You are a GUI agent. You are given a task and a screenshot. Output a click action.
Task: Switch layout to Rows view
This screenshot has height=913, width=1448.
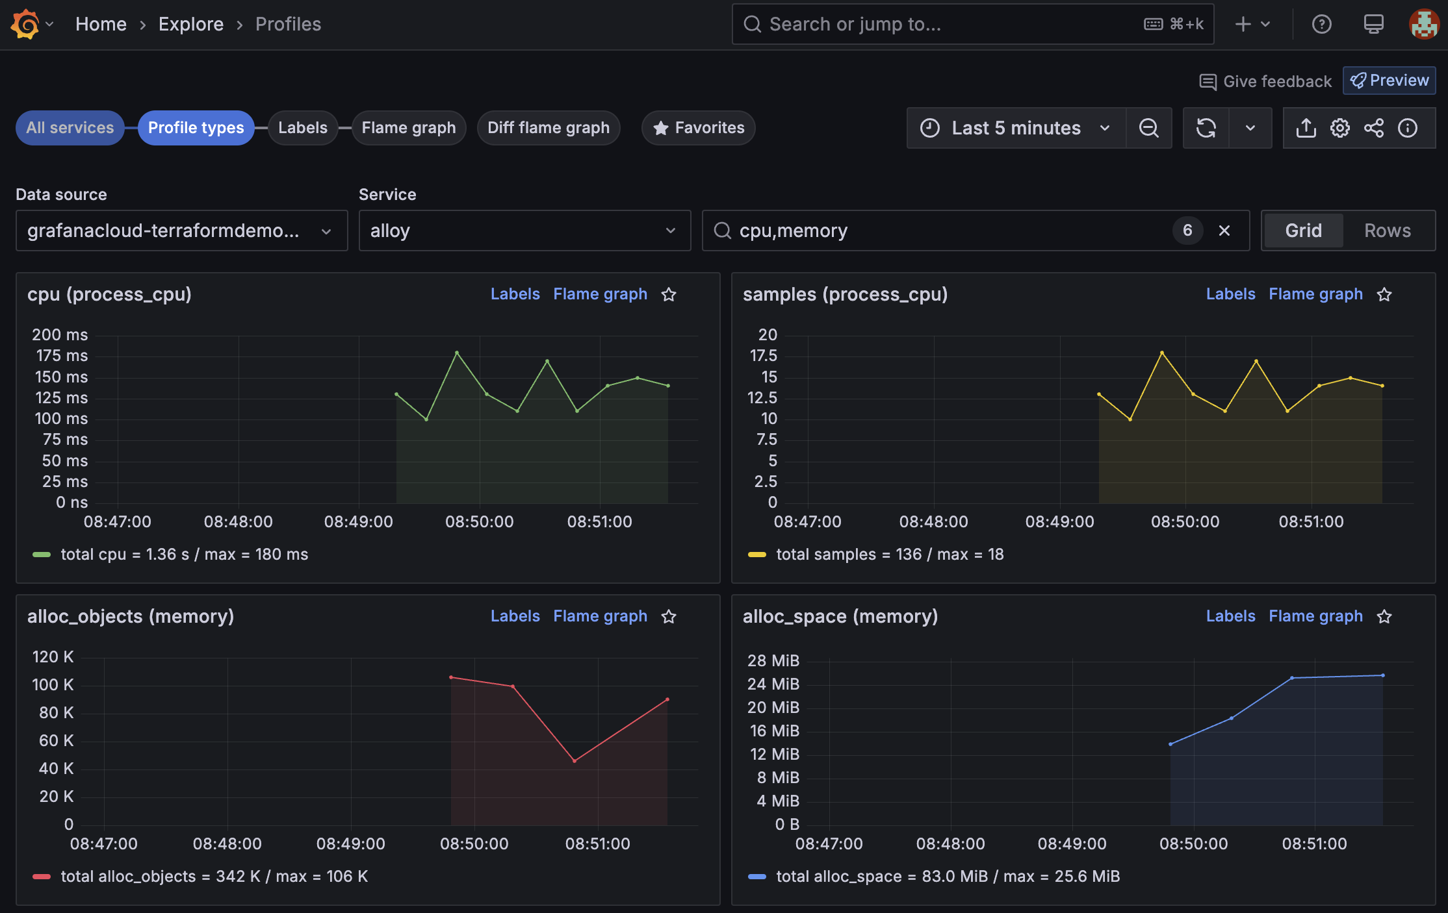[x=1388, y=230]
